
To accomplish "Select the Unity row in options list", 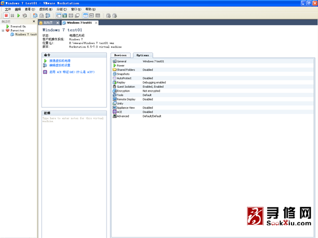I will click(x=212, y=104).
